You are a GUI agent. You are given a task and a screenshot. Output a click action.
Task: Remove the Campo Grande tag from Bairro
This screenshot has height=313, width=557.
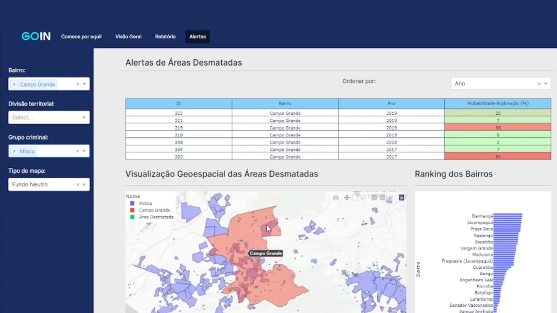[x=14, y=84]
